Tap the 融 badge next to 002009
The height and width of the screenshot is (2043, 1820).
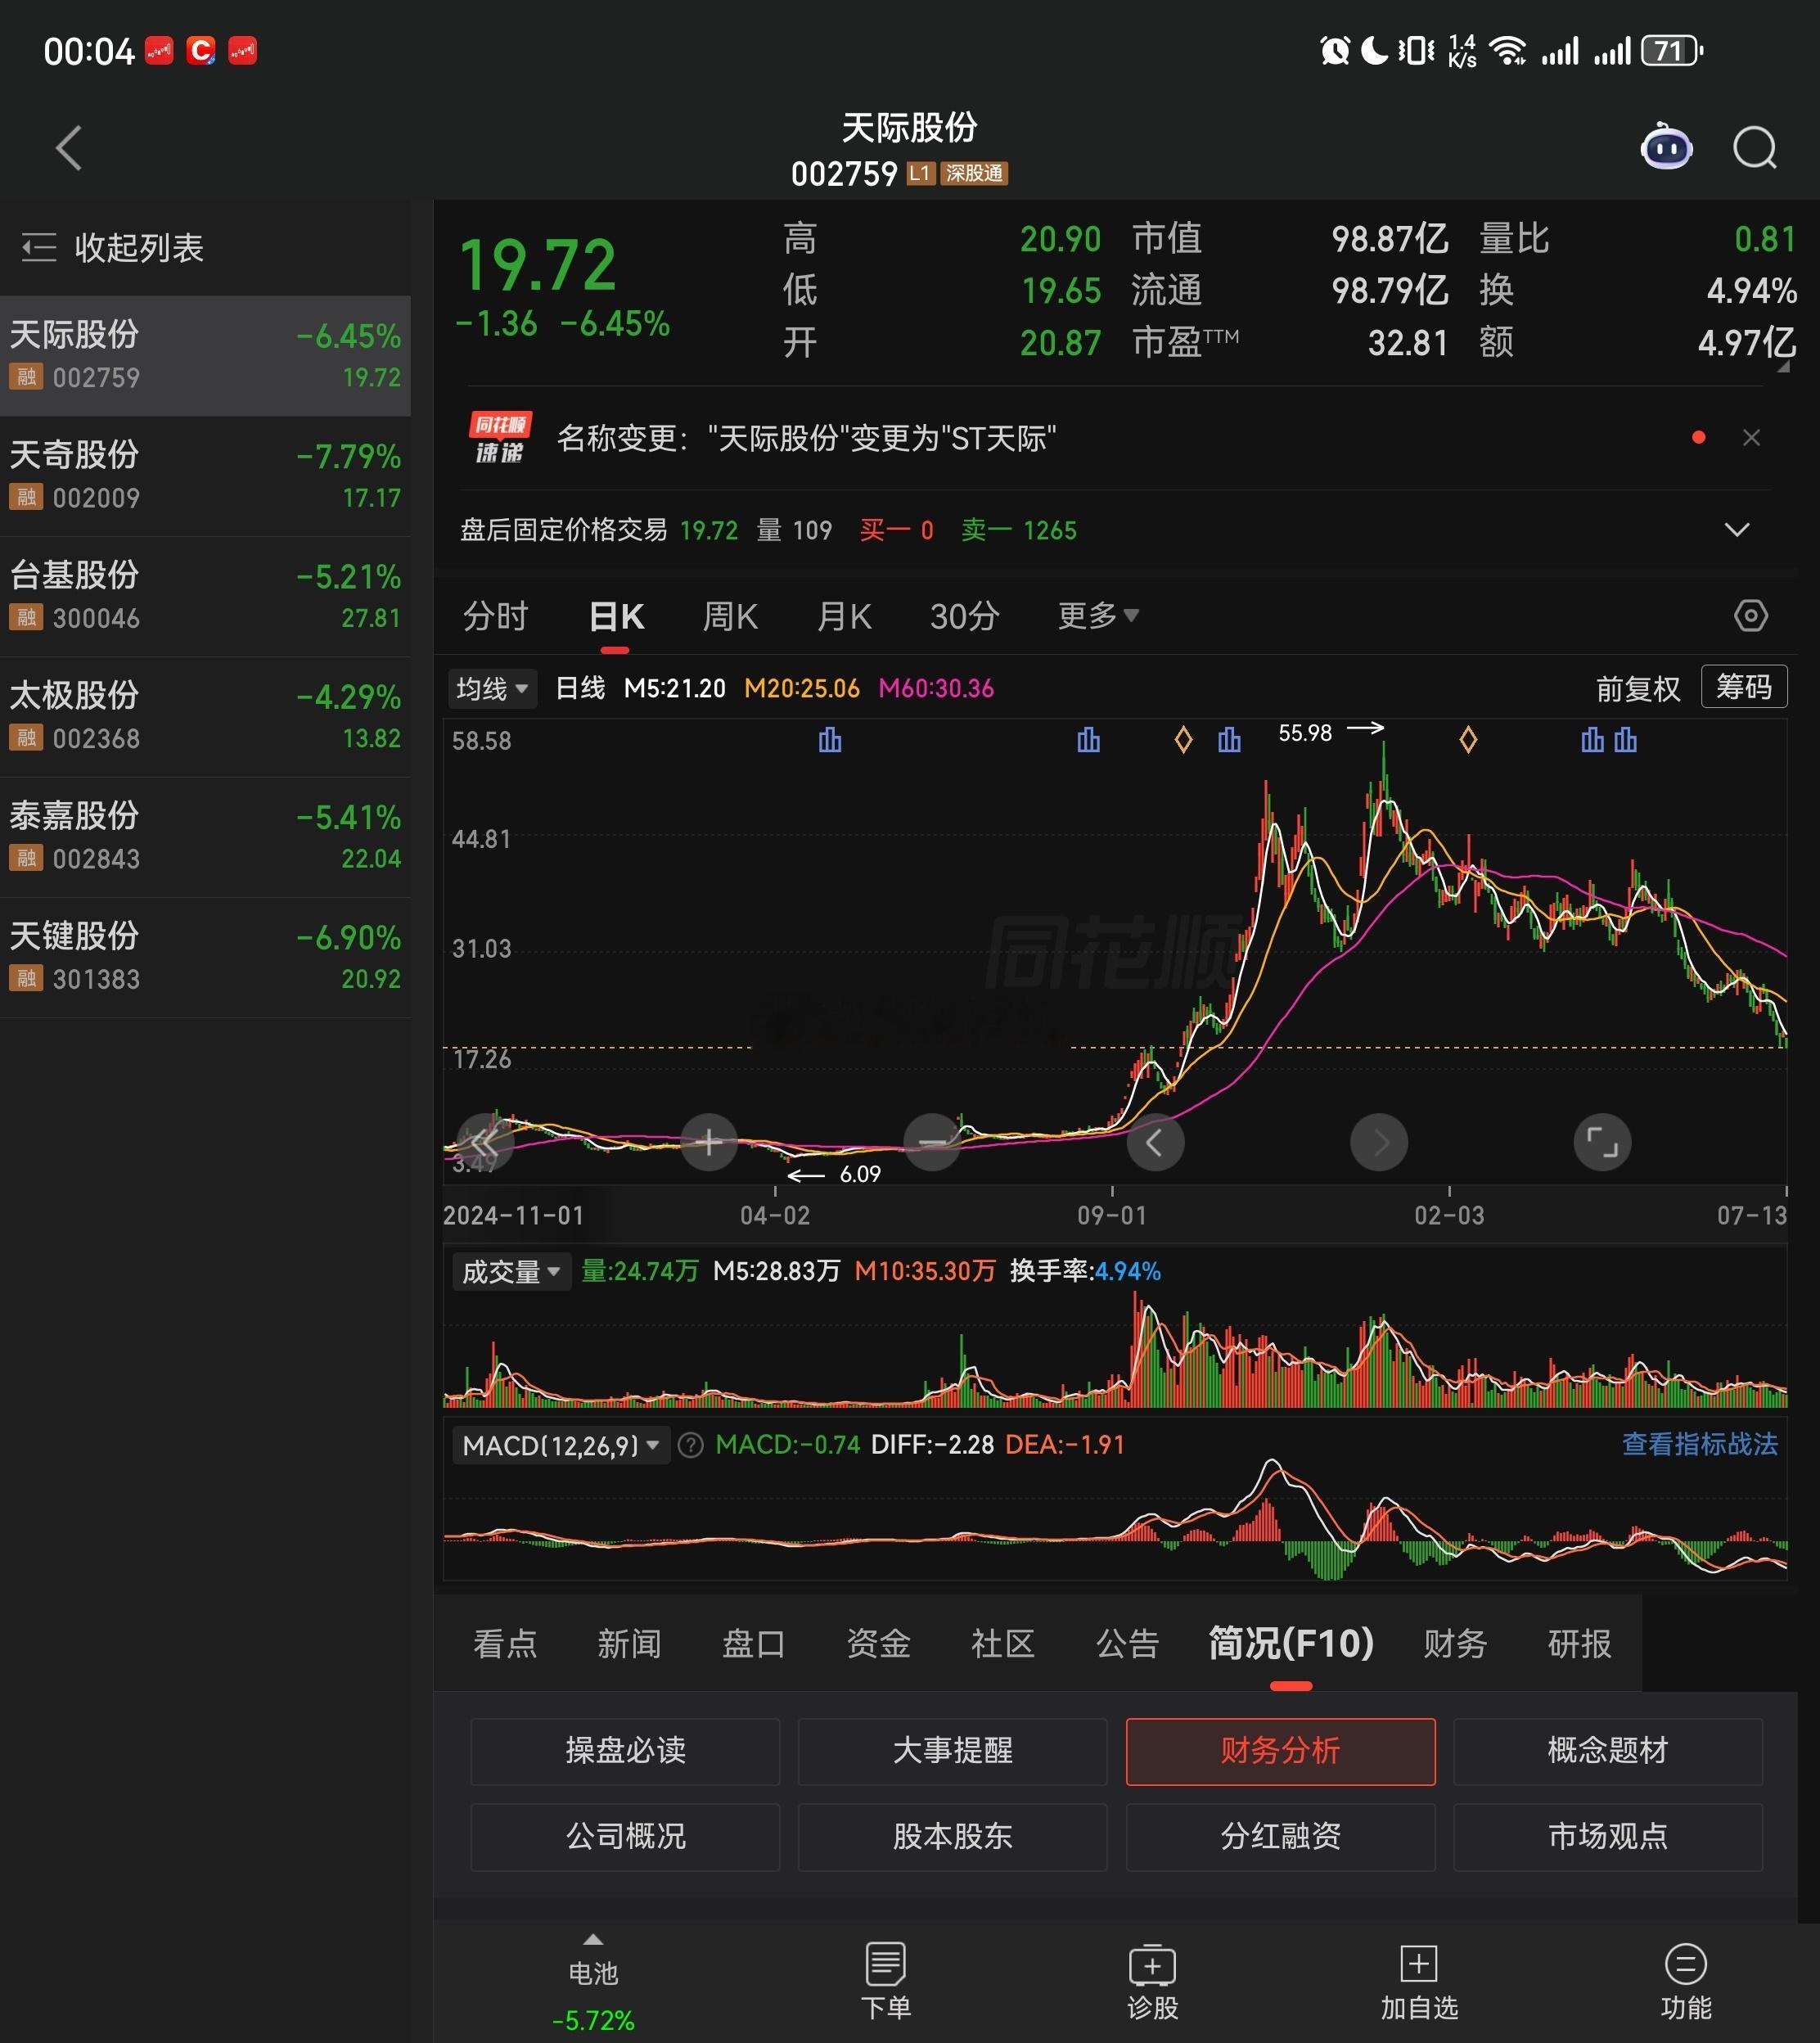pyautogui.click(x=26, y=497)
